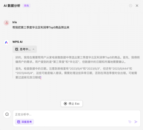Stop generation with 停止 Esc button
The width and height of the screenshot is (143, 130).
pyautogui.click(x=72, y=104)
